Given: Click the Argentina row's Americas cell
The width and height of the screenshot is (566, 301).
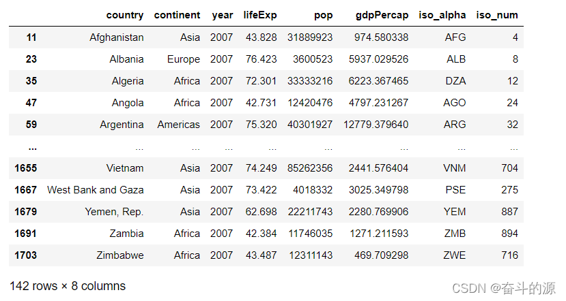Looking at the screenshot, I should click(x=179, y=125).
